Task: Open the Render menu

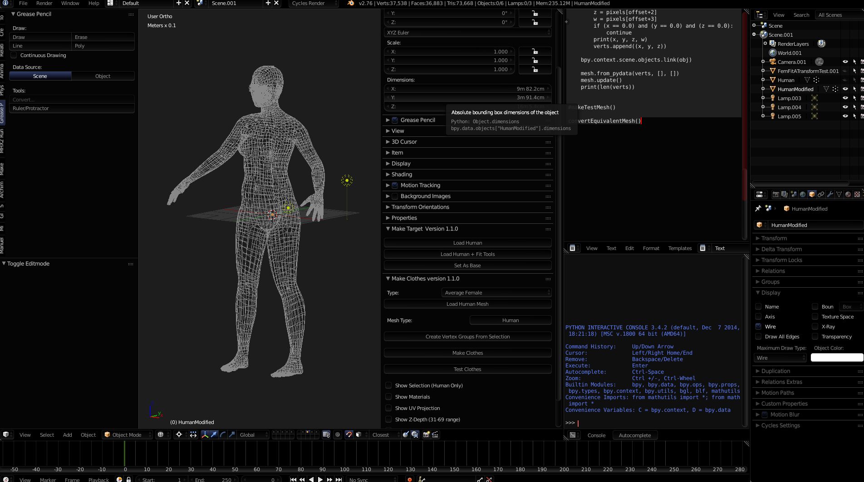Action: point(44,3)
